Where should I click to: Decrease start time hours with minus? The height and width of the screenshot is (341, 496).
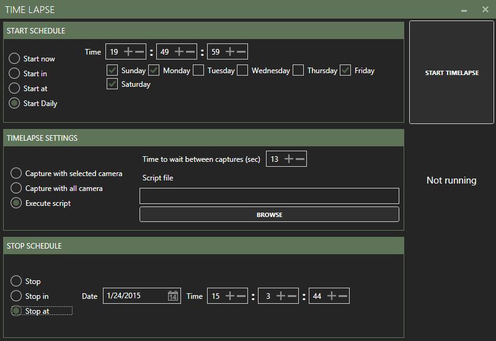pos(139,51)
